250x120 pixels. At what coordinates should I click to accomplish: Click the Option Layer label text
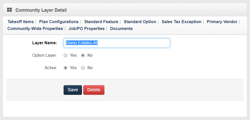(44, 55)
